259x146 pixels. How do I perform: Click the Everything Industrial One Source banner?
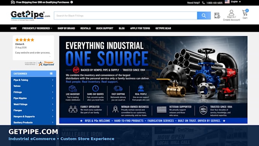pos(153,80)
